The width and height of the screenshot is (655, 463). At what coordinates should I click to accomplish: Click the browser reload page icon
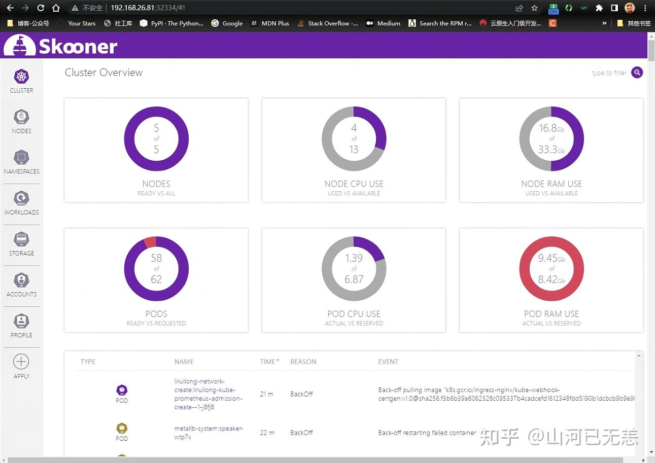(x=42, y=8)
